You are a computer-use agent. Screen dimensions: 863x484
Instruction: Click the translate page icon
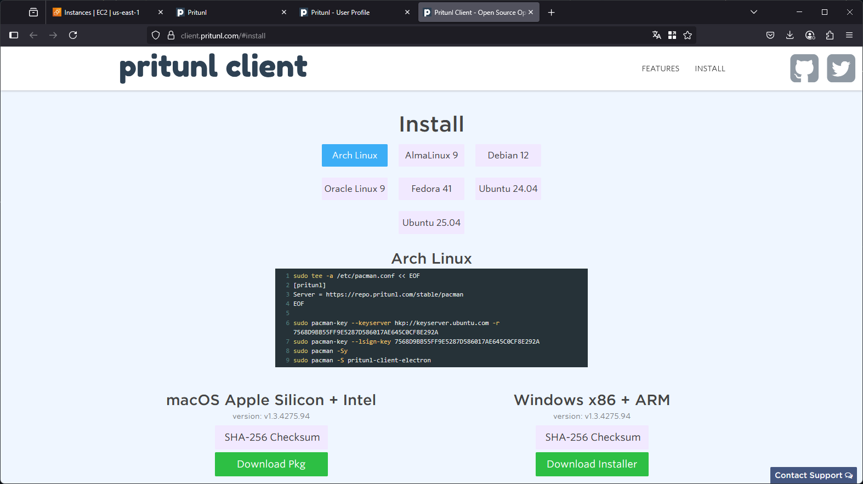click(x=657, y=35)
